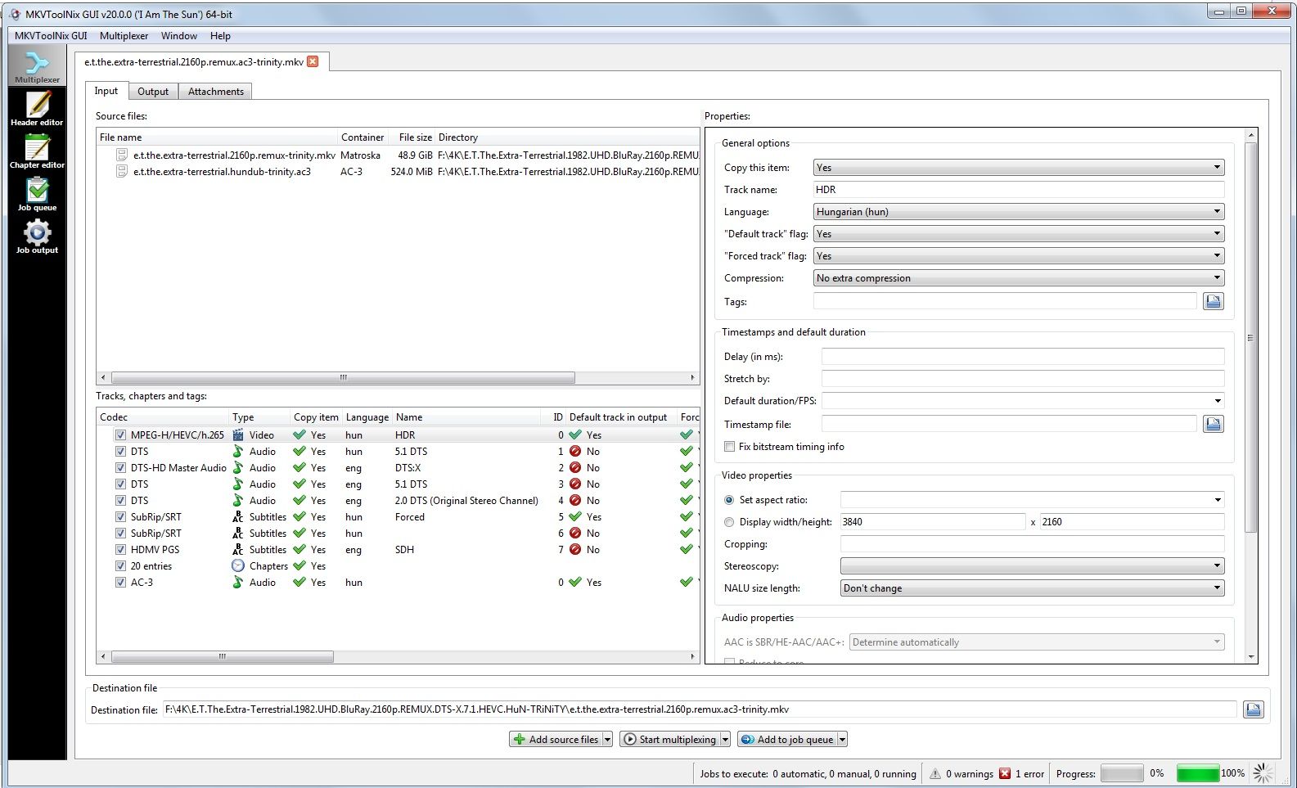Open the Chapter editor tool
The width and height of the screenshot is (1297, 788).
coord(37,151)
